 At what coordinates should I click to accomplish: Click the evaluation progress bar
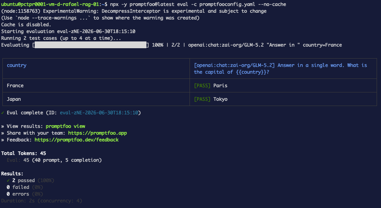pos(91,45)
